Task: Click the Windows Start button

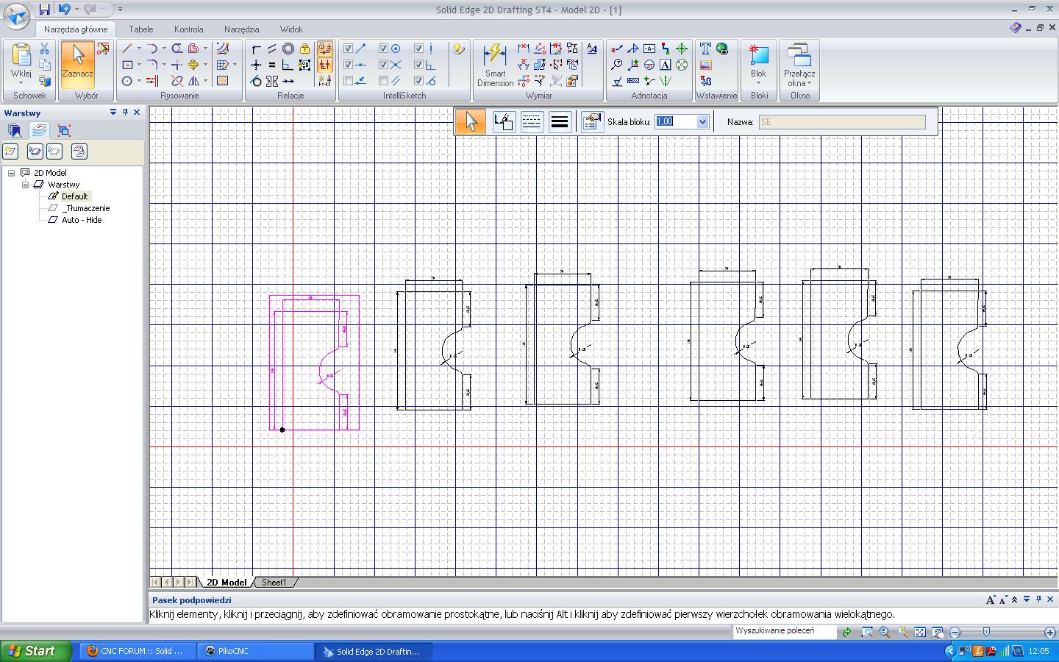Action: [36, 651]
